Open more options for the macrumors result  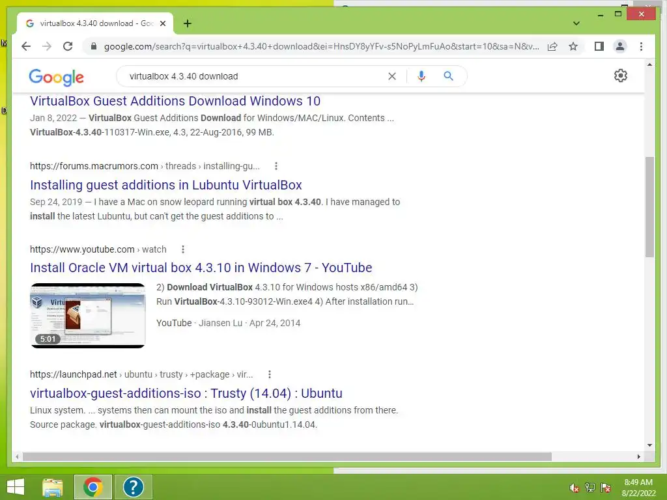(x=276, y=166)
